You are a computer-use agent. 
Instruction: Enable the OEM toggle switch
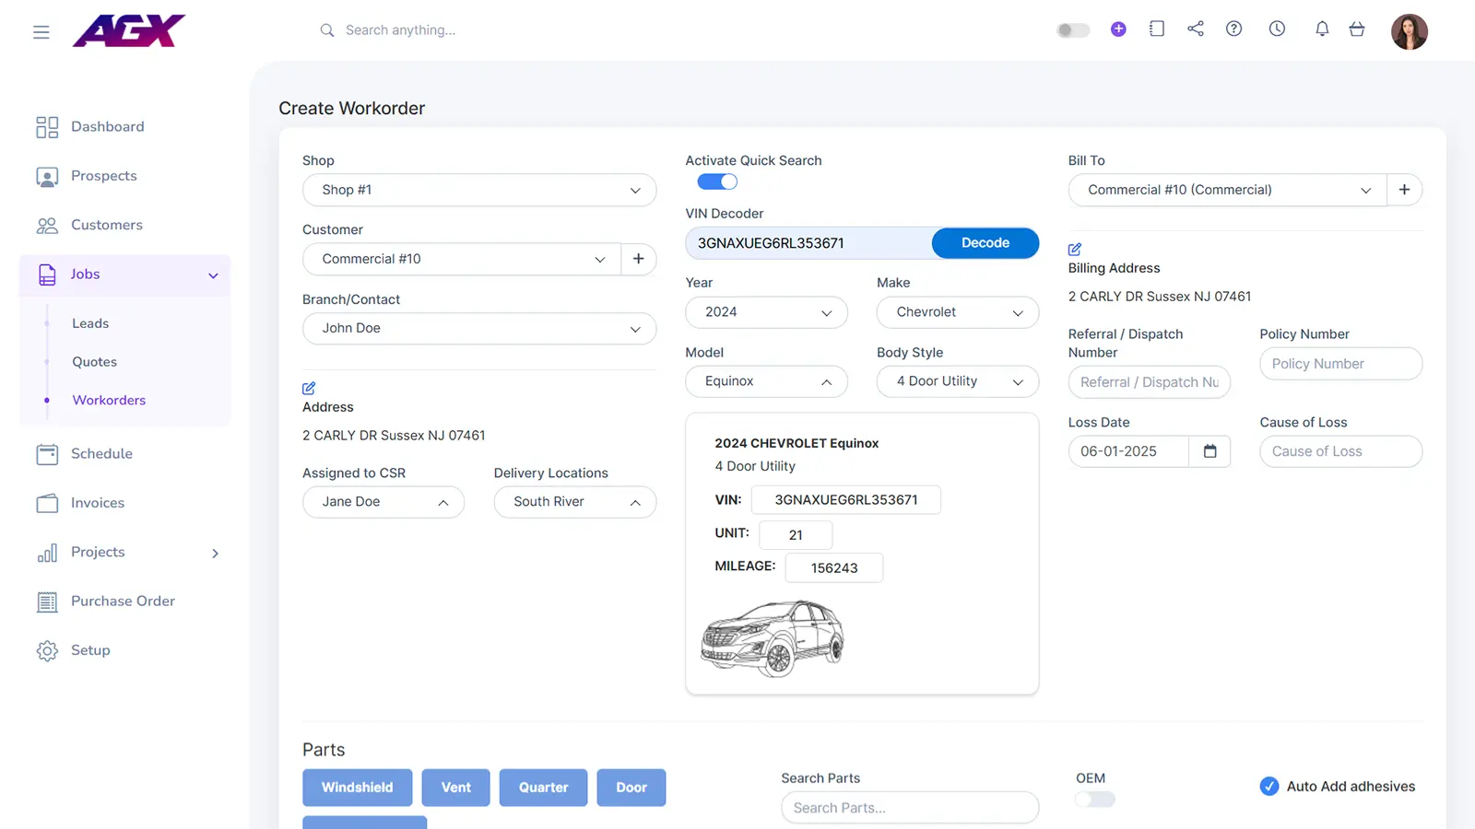tap(1095, 800)
